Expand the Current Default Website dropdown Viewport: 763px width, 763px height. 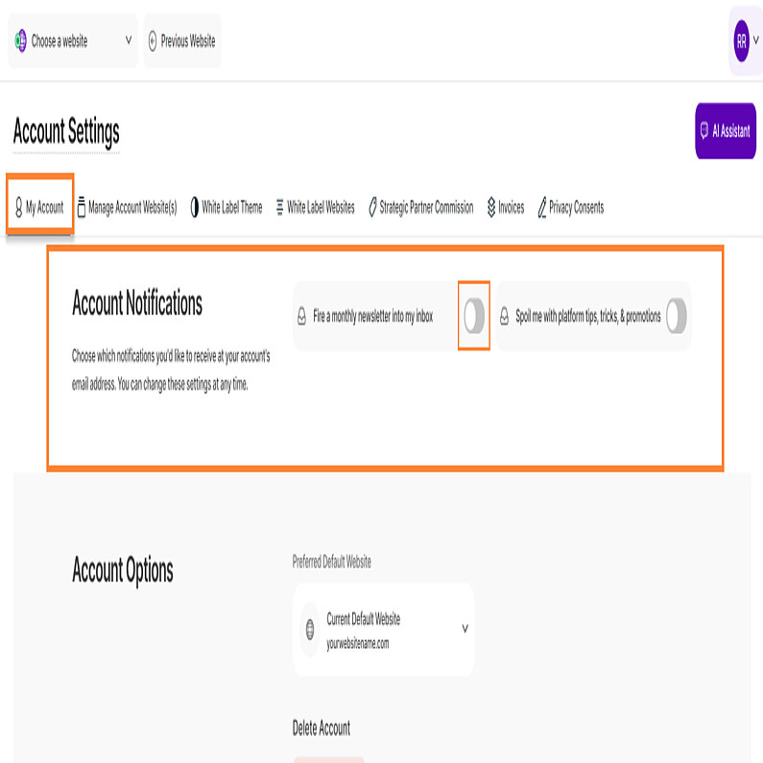point(465,630)
